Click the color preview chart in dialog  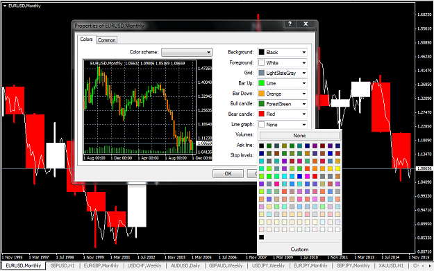(x=148, y=110)
